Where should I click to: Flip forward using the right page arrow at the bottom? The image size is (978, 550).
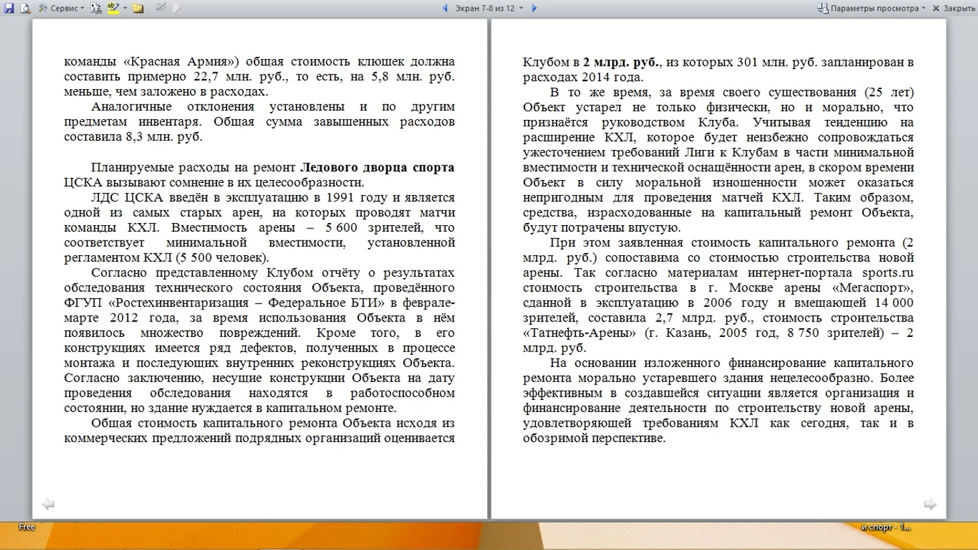pyautogui.click(x=930, y=504)
